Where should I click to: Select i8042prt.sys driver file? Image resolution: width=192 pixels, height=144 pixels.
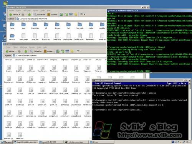(31, 79)
